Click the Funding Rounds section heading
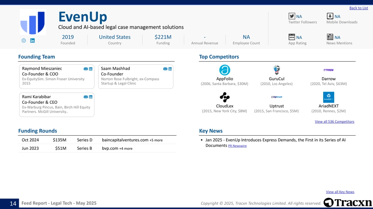The width and height of the screenshot is (373, 209). [38, 131]
